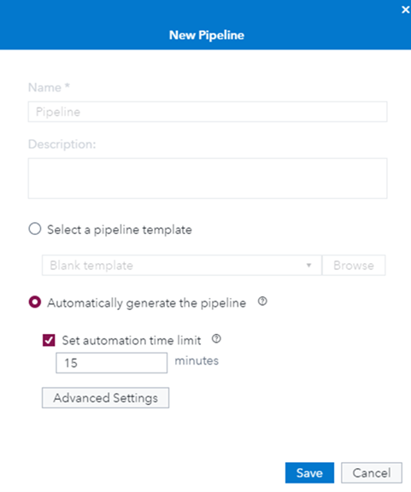411x492 pixels.
Task: Click the Browse button for templates
Action: 354,266
